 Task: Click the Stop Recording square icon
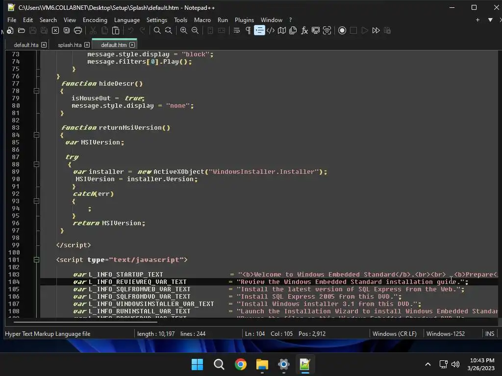353,30
